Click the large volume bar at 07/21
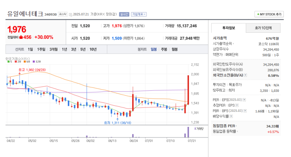Viewport: 291px width, 157px height. coord(188,132)
